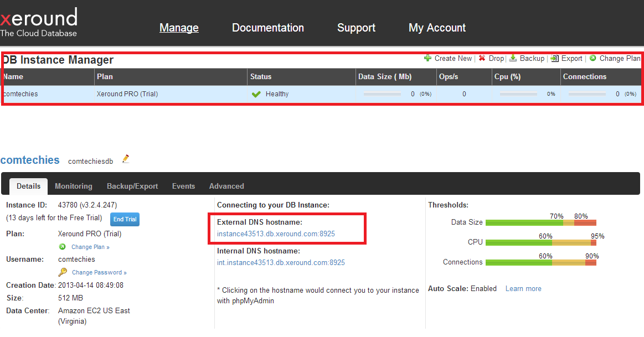
Task: Click the Status column header
Action: pos(301,77)
